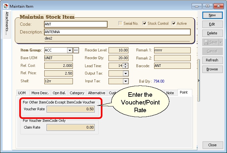
Task: Click the ellipsis button beside Item Group
Action: [76, 50]
